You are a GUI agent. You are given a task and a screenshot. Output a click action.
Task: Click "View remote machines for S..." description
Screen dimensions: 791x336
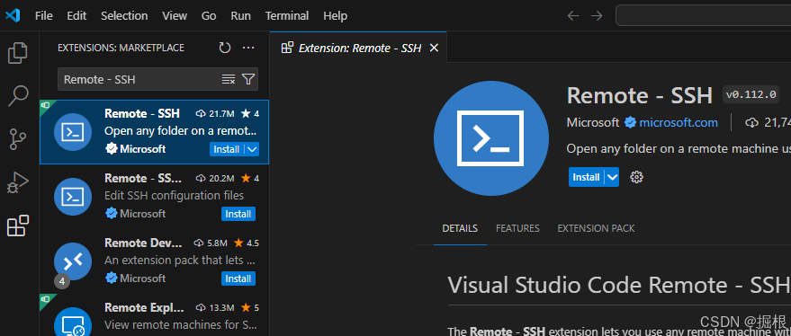pyautogui.click(x=181, y=324)
